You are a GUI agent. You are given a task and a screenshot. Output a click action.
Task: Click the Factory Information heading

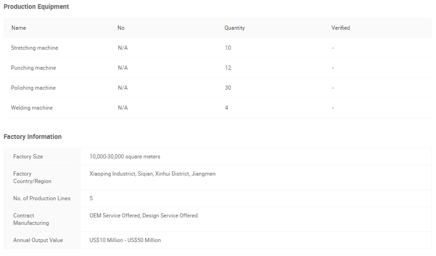coord(33,137)
